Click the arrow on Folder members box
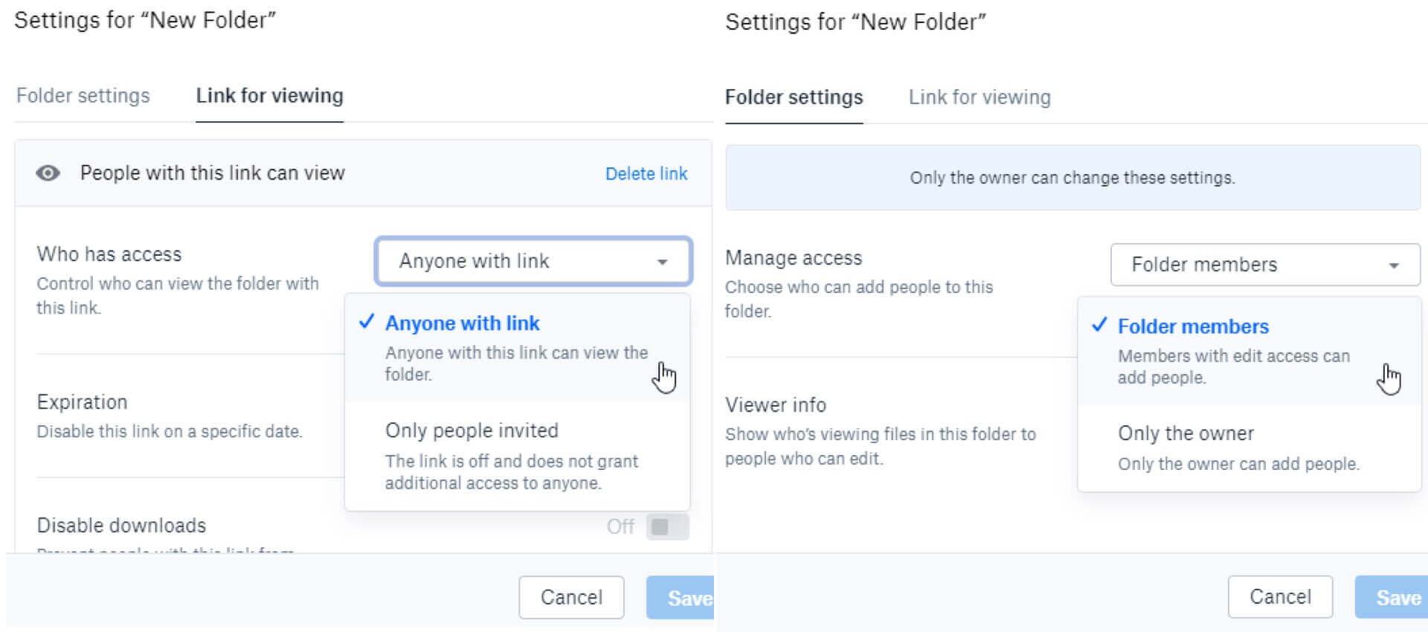 tap(1394, 265)
